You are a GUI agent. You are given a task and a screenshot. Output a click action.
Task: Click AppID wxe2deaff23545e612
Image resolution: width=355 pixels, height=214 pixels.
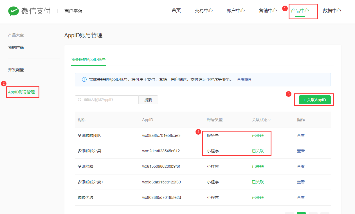[161, 151]
